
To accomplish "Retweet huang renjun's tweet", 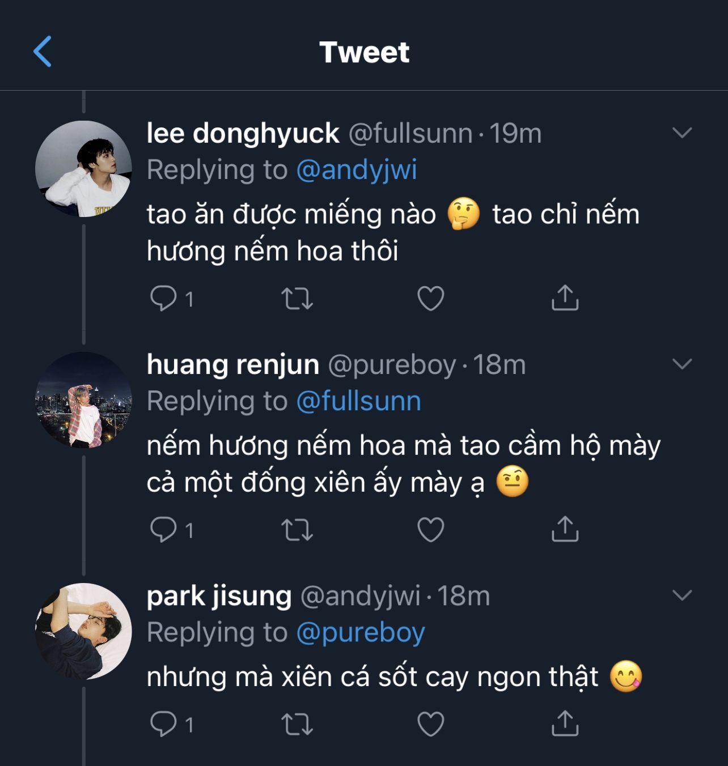I will [x=297, y=529].
